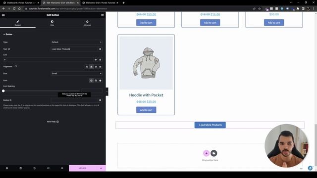Viewport: 317px width, 178px height.
Task: Go to browser home page
Action: [19, 9]
